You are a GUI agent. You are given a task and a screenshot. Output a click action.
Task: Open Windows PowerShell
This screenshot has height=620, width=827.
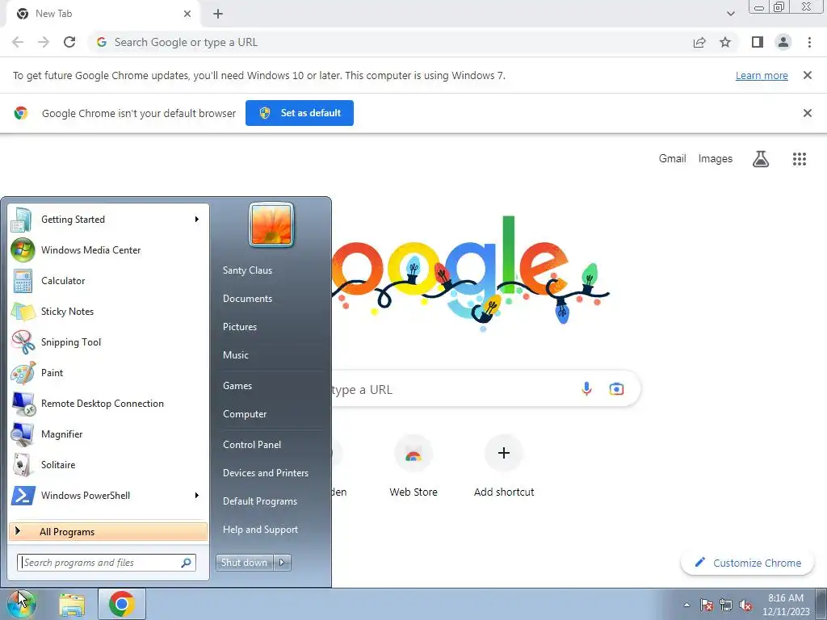coord(108,495)
